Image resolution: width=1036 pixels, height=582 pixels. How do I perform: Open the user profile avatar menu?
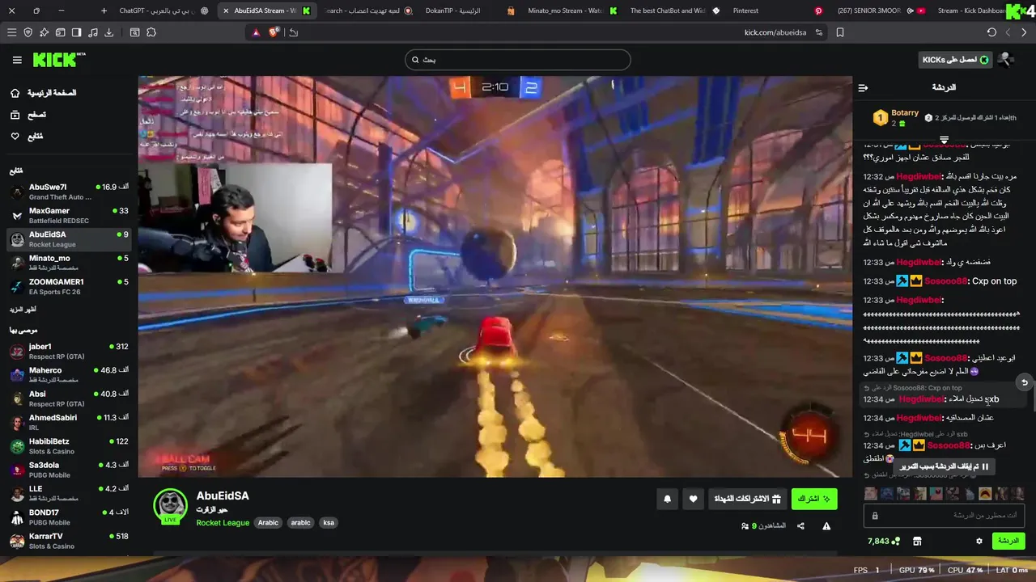pyautogui.click(x=1006, y=60)
